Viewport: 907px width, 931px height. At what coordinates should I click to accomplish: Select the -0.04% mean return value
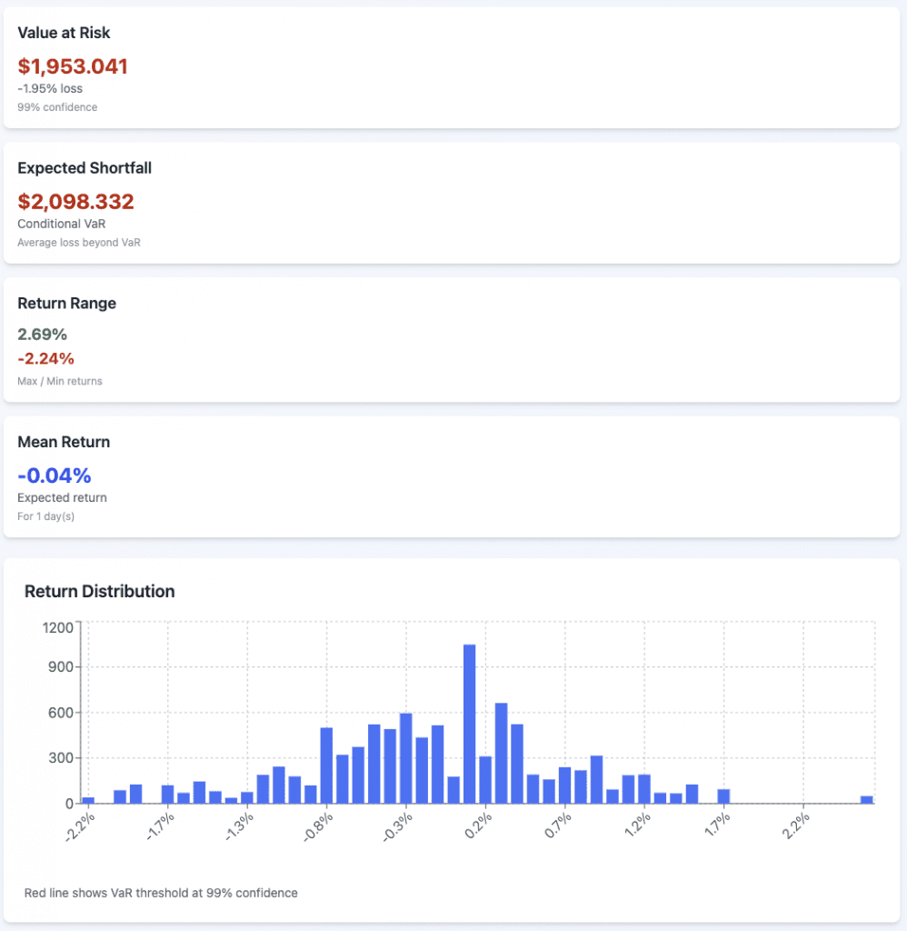coord(55,476)
